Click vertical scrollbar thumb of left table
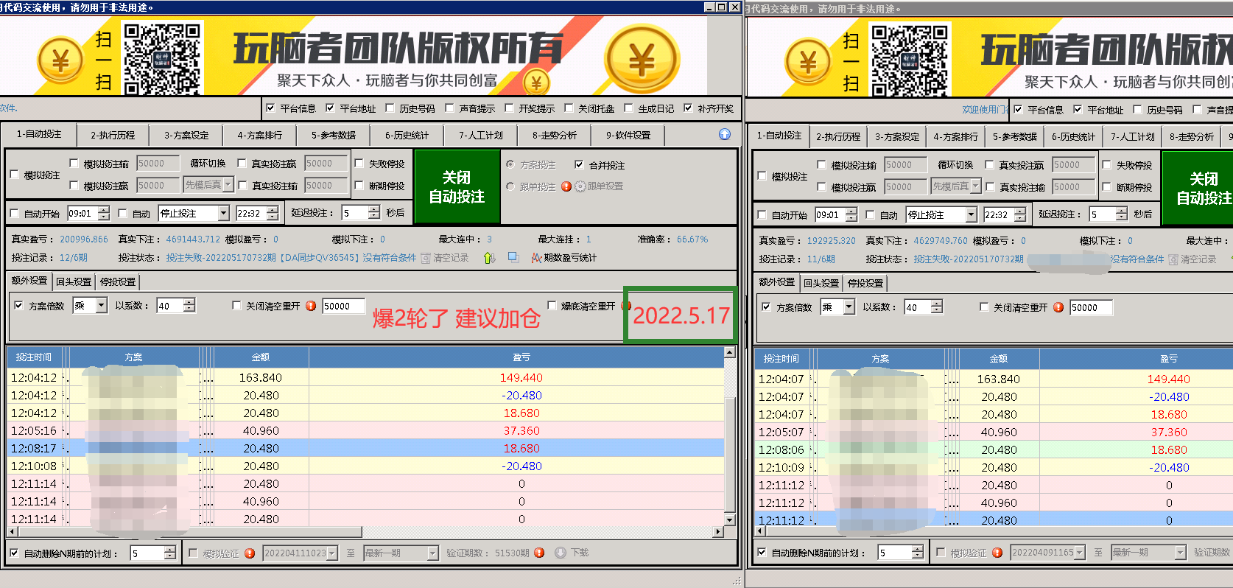Image resolution: width=1233 pixels, height=588 pixels. point(730,454)
